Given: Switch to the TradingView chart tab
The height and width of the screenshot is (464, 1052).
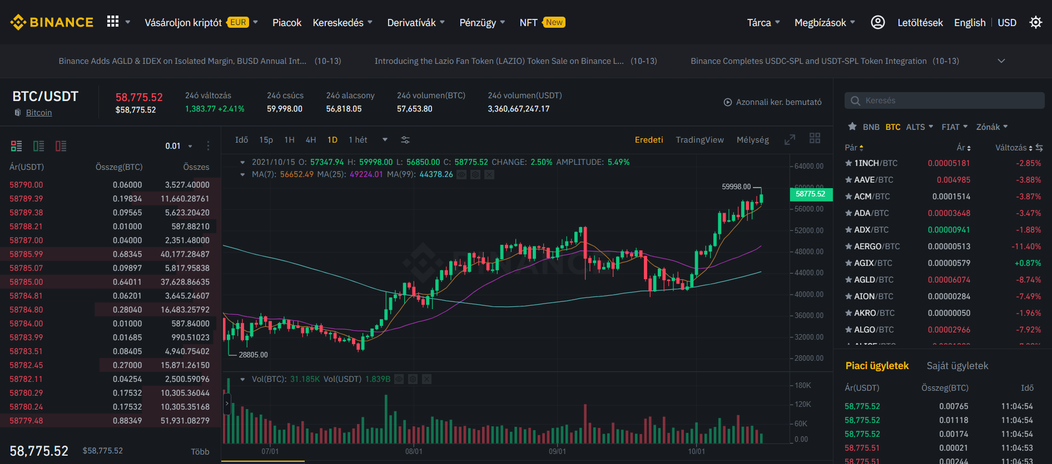Looking at the screenshot, I should (699, 140).
